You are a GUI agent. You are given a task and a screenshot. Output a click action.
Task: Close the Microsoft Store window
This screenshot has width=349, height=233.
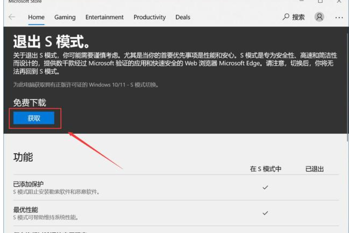339,2
